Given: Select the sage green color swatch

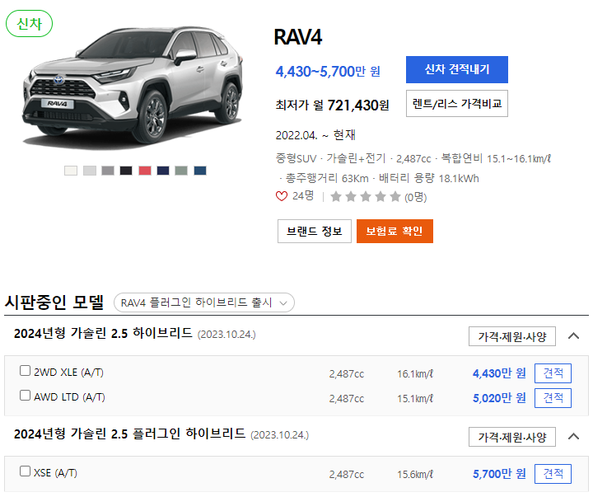Looking at the screenshot, I should 181,171.
